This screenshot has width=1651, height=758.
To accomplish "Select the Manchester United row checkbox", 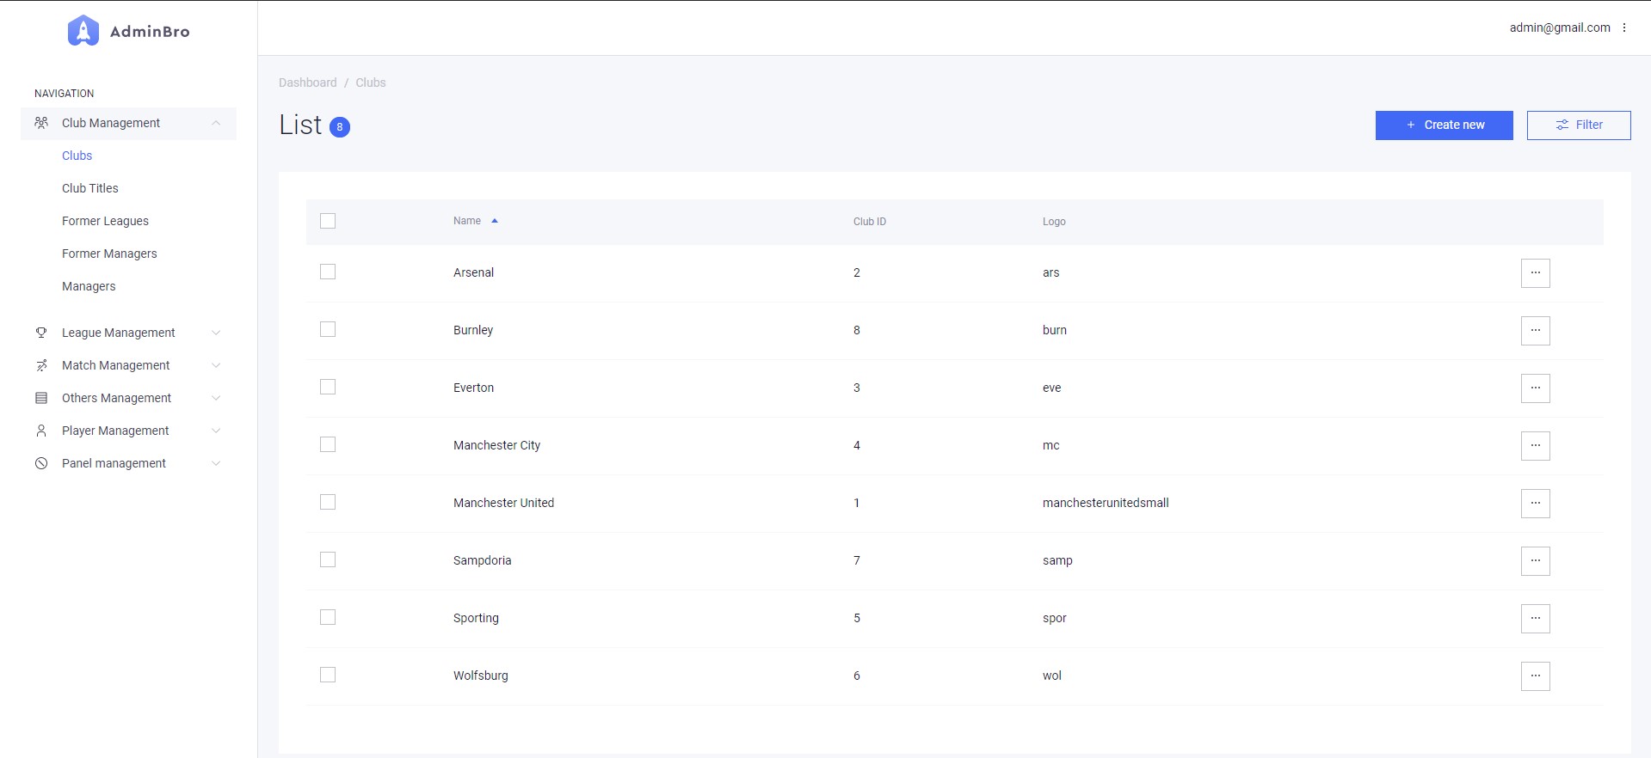I will tap(328, 502).
